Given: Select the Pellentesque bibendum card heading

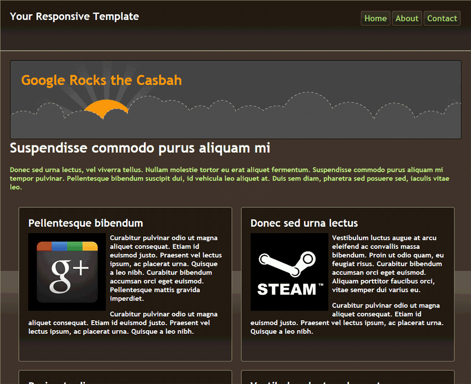Looking at the screenshot, I should tap(86, 223).
